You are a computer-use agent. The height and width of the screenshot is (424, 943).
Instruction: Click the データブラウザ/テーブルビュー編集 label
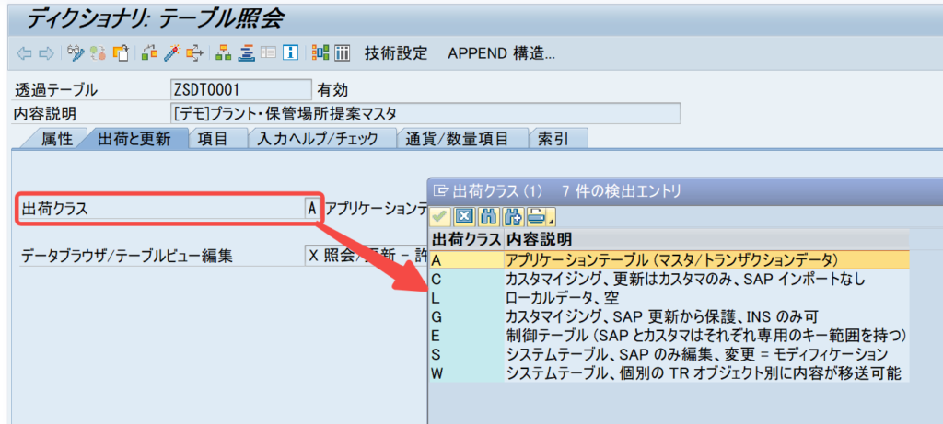pos(126,256)
